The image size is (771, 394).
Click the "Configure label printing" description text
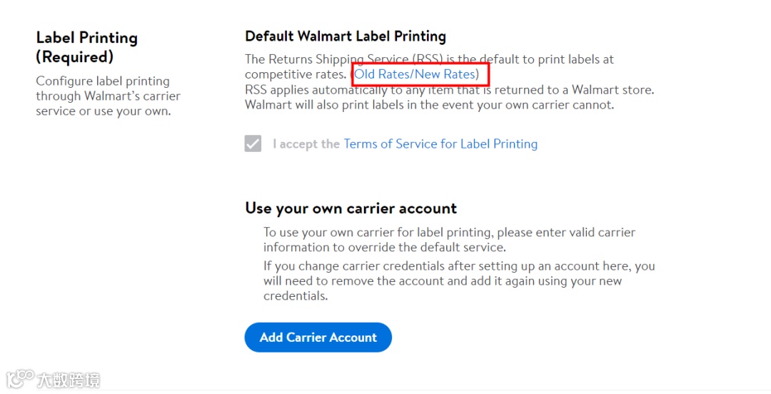(103, 81)
